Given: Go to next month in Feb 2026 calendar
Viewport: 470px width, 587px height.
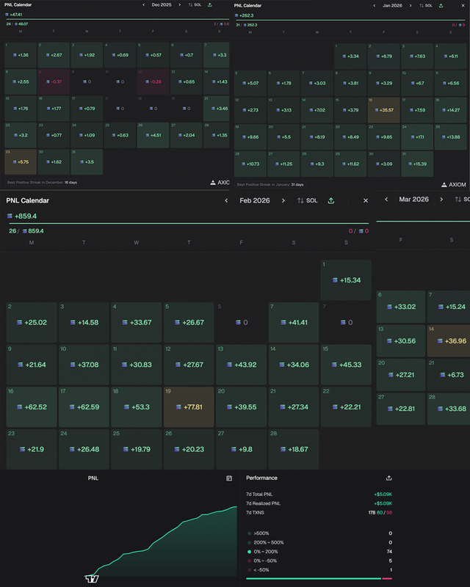Looking at the screenshot, I should coord(283,200).
